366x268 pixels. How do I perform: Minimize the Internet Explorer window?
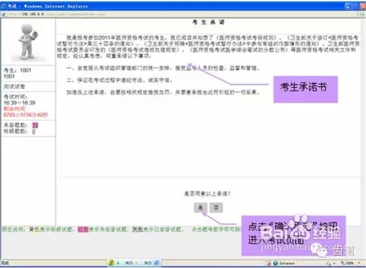(348, 7)
